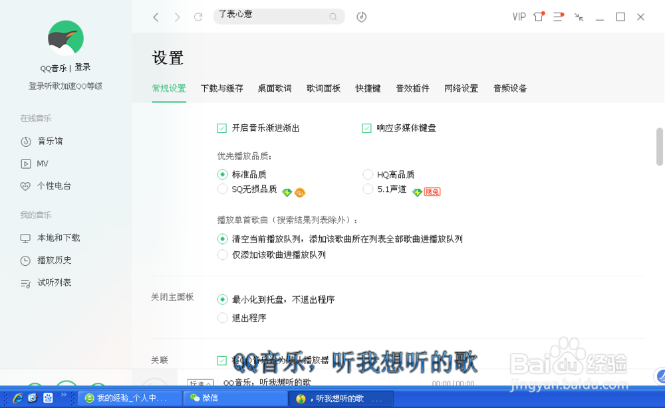The image size is (665, 408).
Task: Select 清空当前播放队列 radio option
Action: pos(222,239)
